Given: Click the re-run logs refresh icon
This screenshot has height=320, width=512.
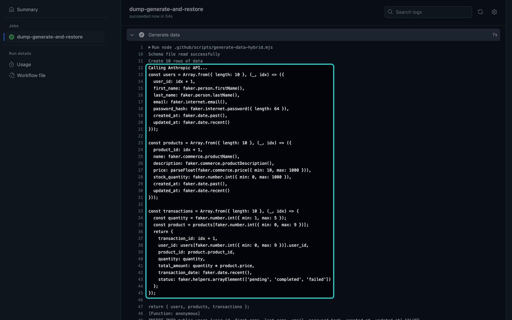Looking at the screenshot, I should (480, 12).
